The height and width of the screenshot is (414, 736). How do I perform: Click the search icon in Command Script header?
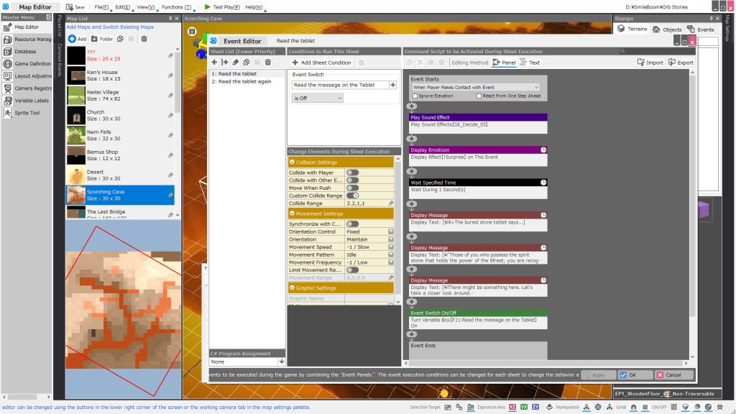[622, 51]
